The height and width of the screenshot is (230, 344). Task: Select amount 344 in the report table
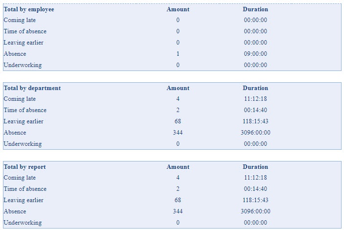click(178, 211)
